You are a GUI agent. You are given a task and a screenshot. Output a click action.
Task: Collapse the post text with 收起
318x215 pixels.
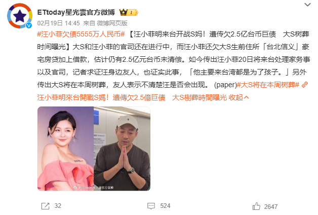point(235,98)
